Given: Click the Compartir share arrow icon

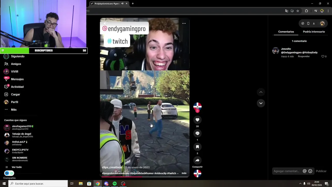Looking at the screenshot, I should pos(197,160).
